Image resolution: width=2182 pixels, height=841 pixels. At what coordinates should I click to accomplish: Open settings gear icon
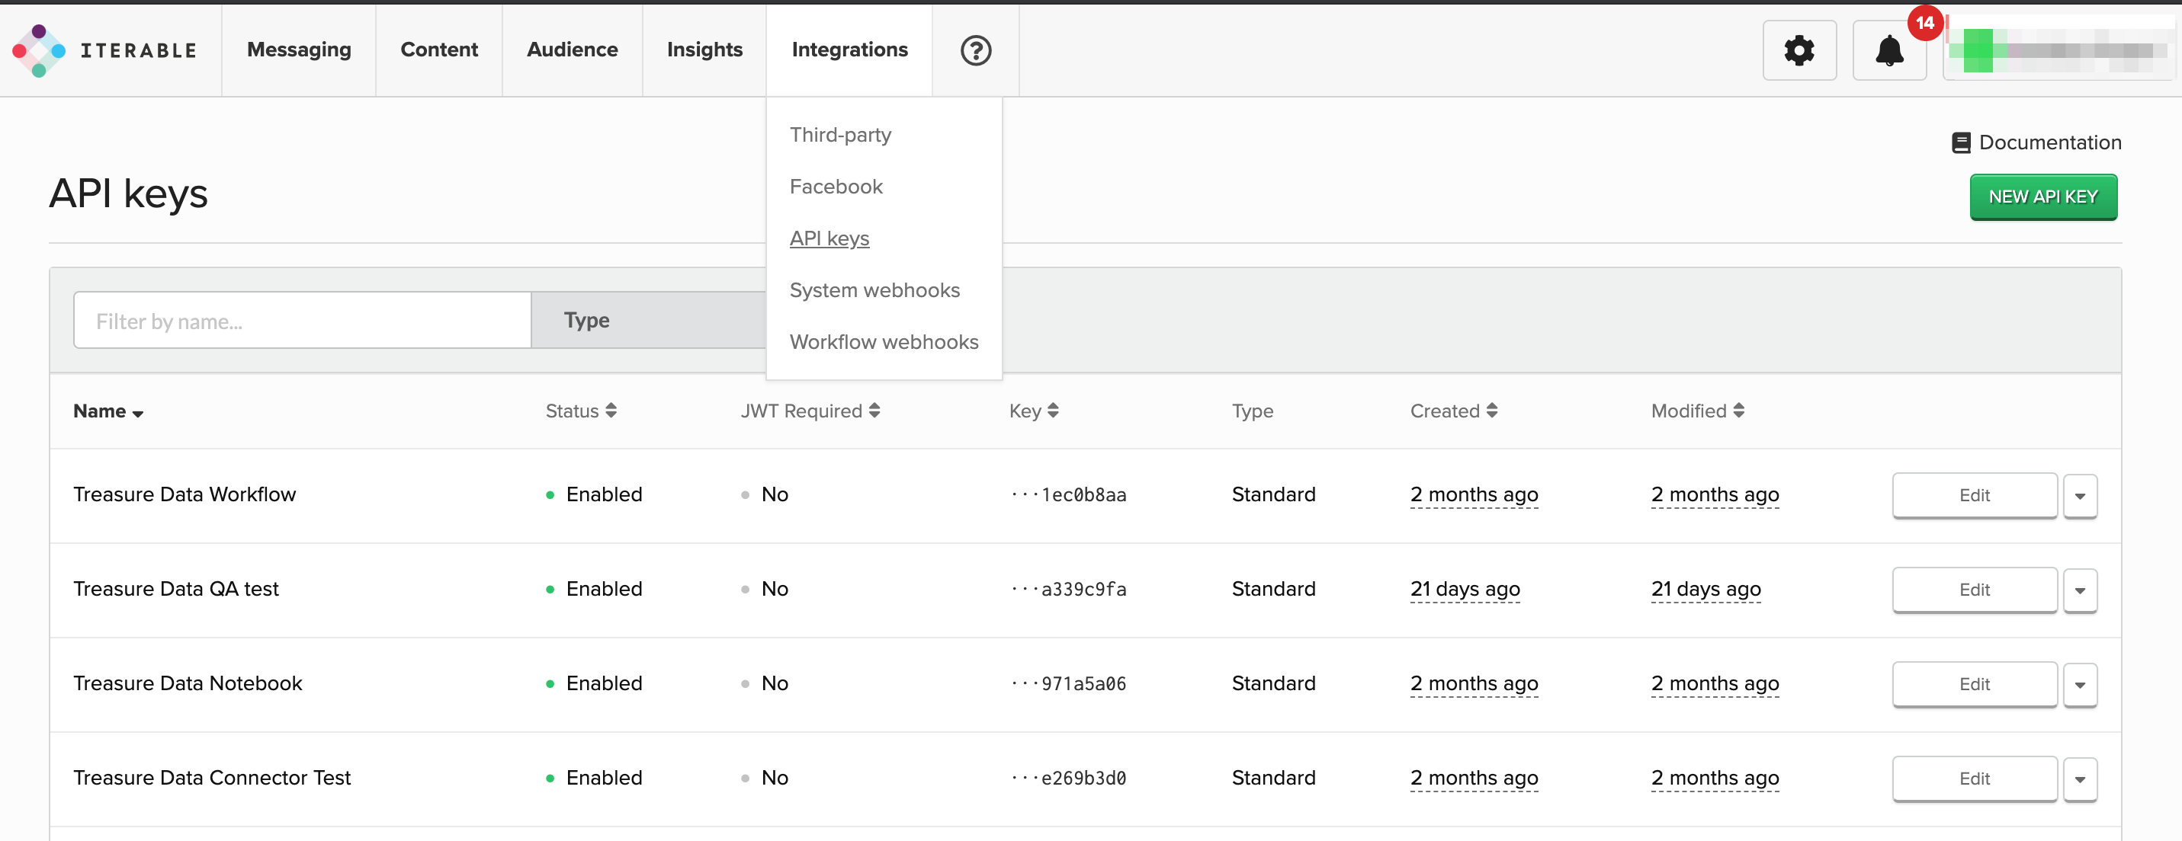click(x=1799, y=51)
